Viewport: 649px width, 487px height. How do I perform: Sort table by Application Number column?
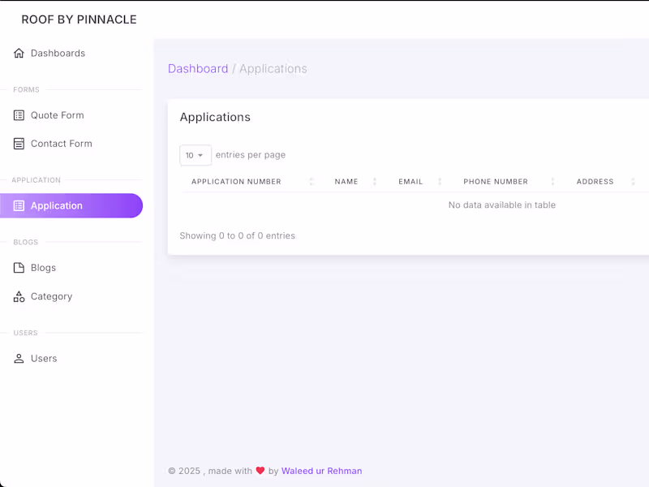(236, 182)
